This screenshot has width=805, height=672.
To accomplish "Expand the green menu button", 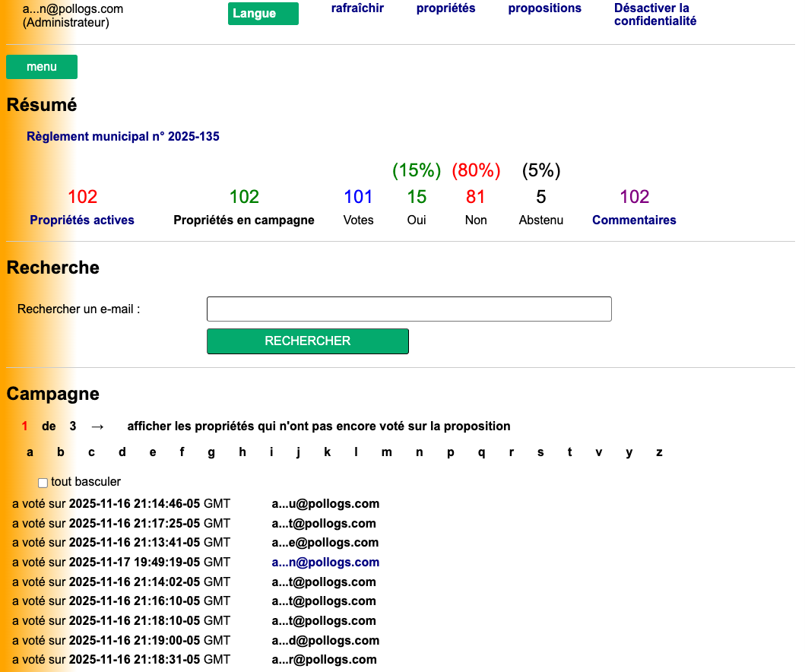I will (42, 67).
